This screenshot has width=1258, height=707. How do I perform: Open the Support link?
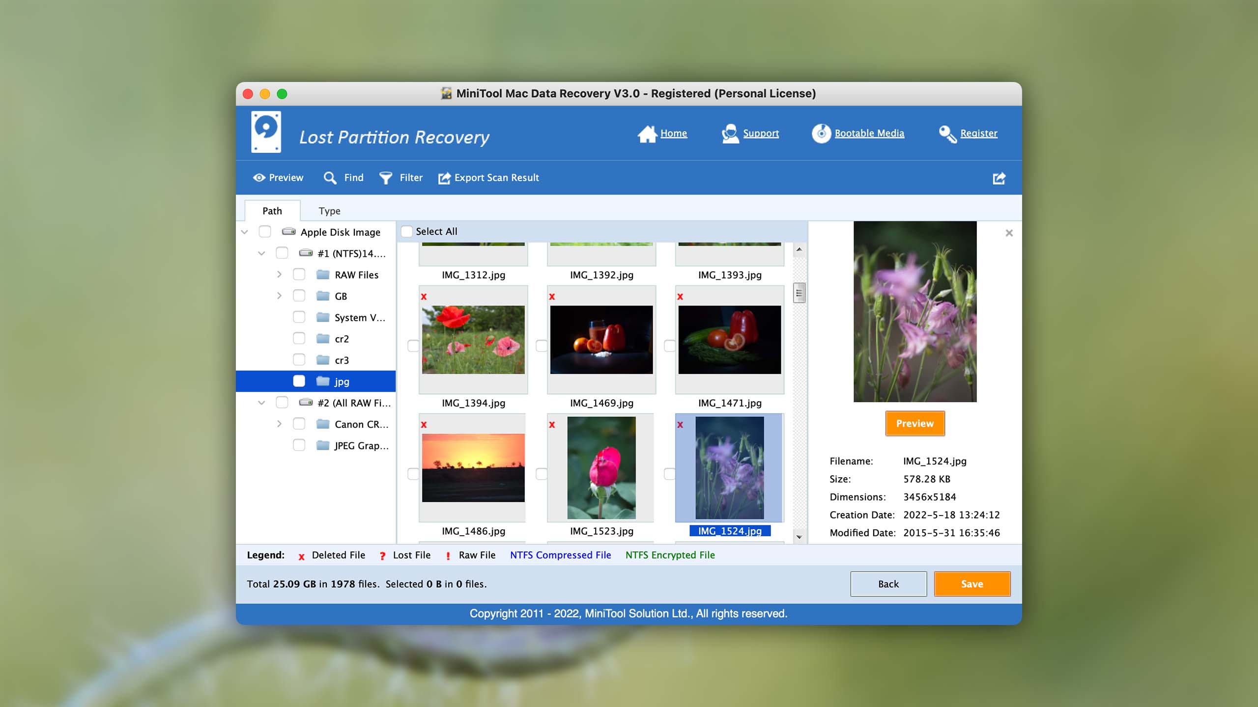[761, 134]
